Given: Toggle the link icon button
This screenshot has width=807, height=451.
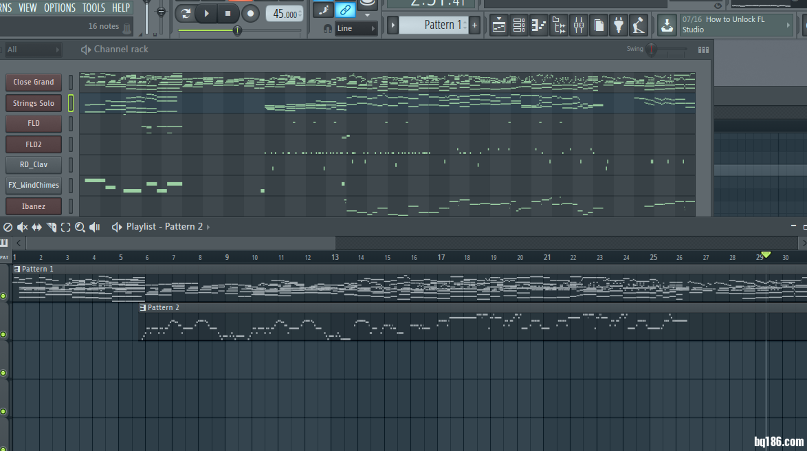Looking at the screenshot, I should (345, 9).
